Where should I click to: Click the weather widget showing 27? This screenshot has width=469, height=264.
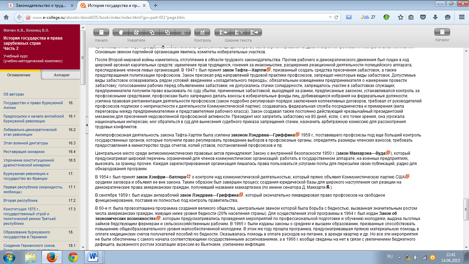click(x=368, y=17)
